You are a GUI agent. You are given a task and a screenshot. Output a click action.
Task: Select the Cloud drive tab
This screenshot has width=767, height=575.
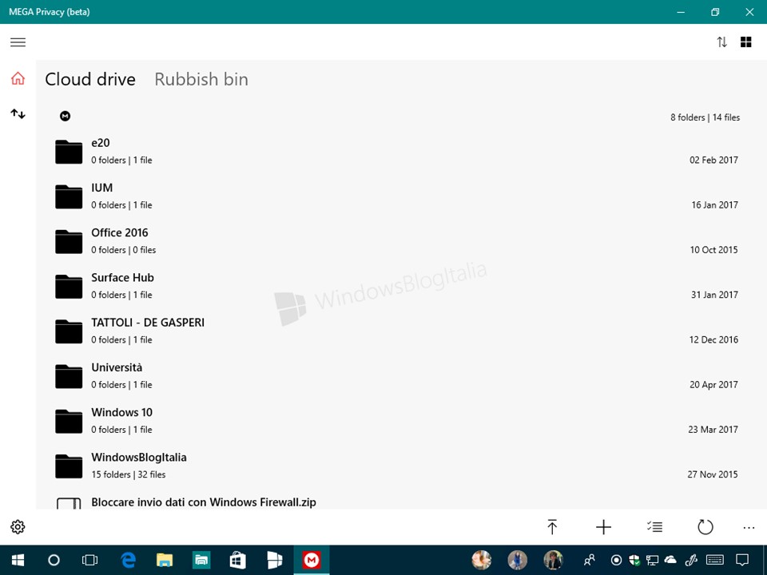click(90, 79)
